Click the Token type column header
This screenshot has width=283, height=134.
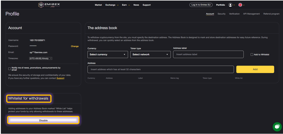[x=207, y=78]
